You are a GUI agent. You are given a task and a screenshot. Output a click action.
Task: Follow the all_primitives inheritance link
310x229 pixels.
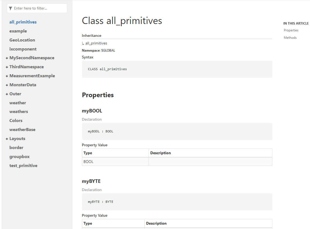tap(96, 43)
